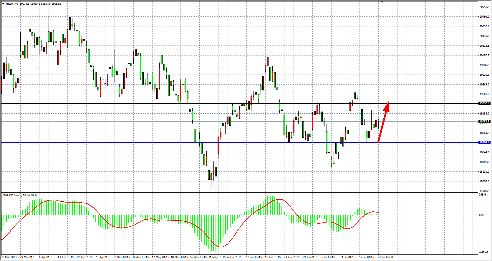
Task: Click the 23 Mar 2023 date label
Action: click(x=9, y=257)
